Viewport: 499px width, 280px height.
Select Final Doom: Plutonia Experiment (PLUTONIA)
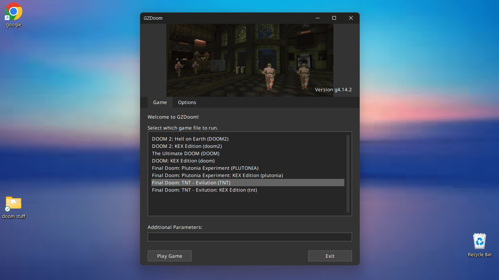(x=248, y=168)
